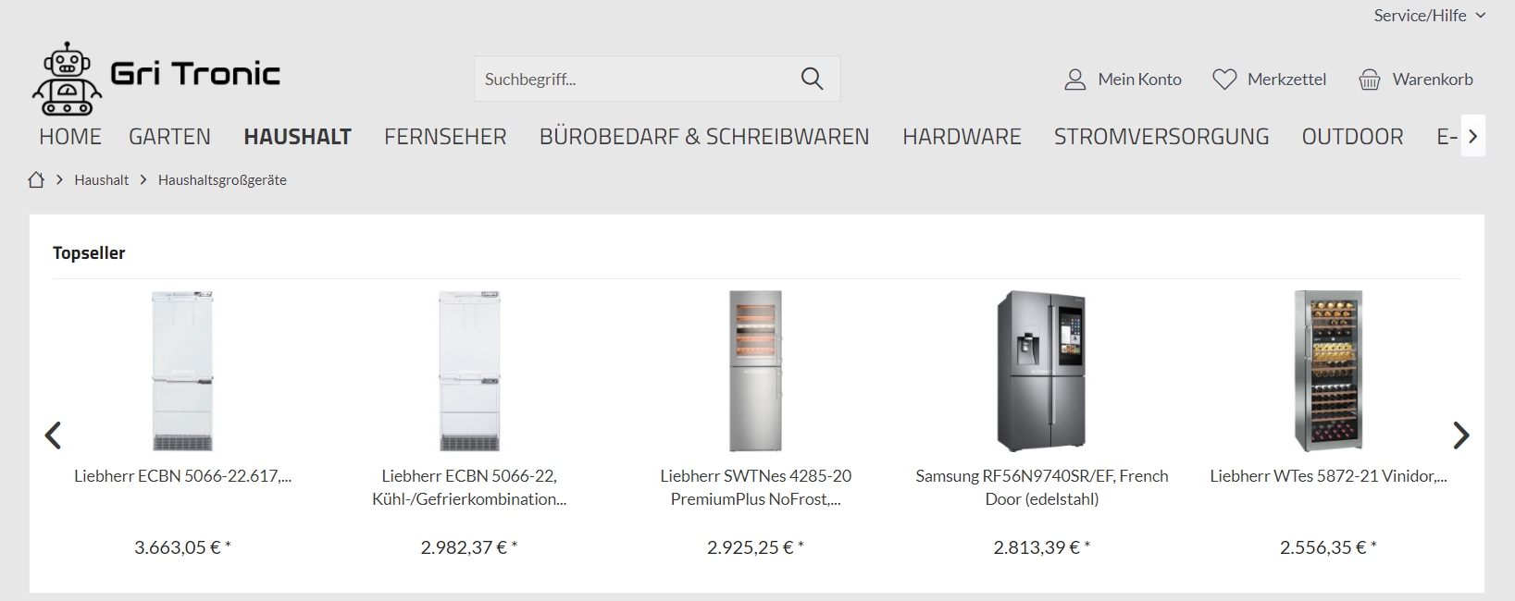Screen dimensions: 1515x601
Task: Click the Haushalt breadcrumb link
Action: [x=102, y=180]
